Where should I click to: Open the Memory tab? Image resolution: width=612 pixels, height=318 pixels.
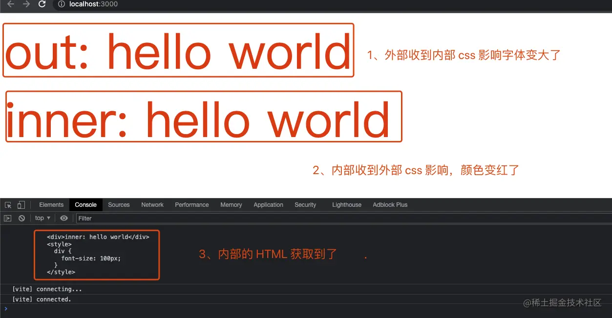pos(231,205)
